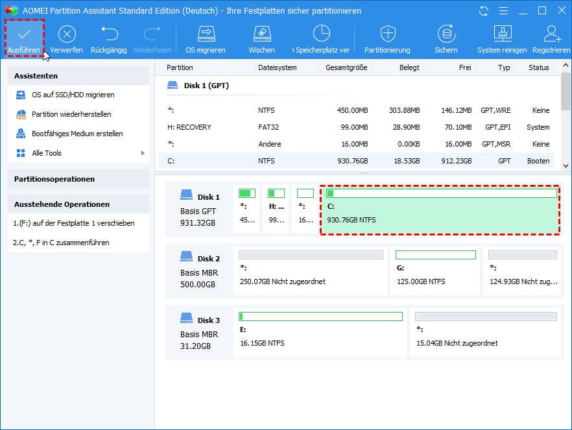The width and height of the screenshot is (572, 430).
Task: Sort by the Dateisystem column header
Action: [x=277, y=67]
